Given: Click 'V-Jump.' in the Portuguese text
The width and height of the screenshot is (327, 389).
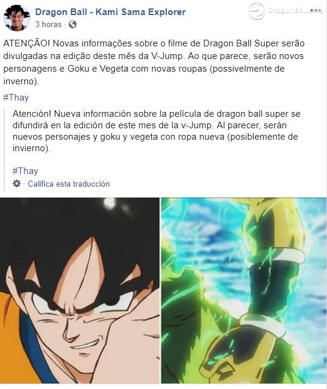Looking at the screenshot, I should (168, 56).
